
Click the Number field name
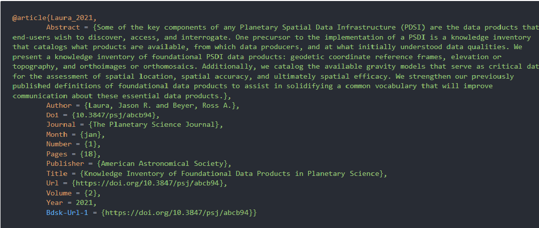click(x=59, y=144)
